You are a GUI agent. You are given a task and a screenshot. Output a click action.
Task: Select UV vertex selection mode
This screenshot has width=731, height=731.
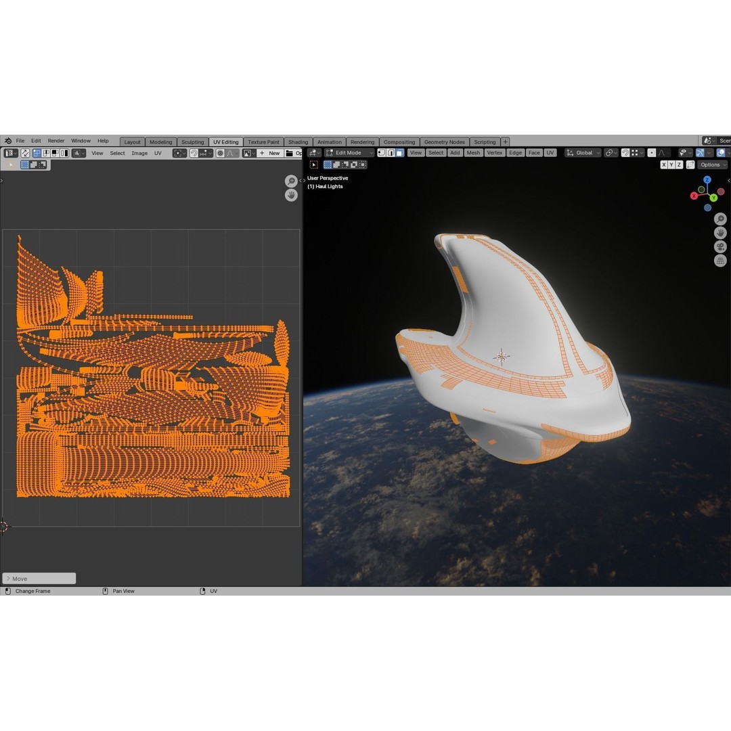[37, 153]
